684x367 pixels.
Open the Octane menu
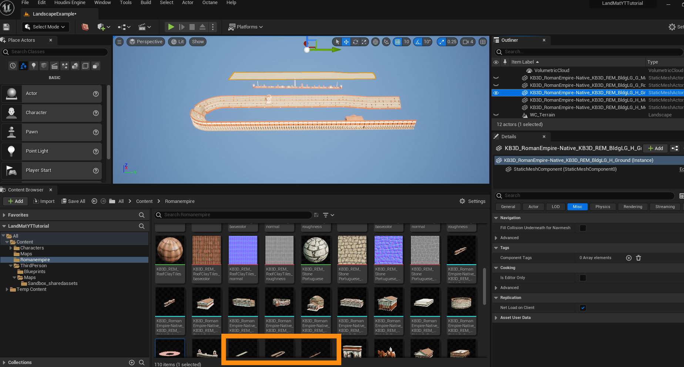(x=210, y=3)
